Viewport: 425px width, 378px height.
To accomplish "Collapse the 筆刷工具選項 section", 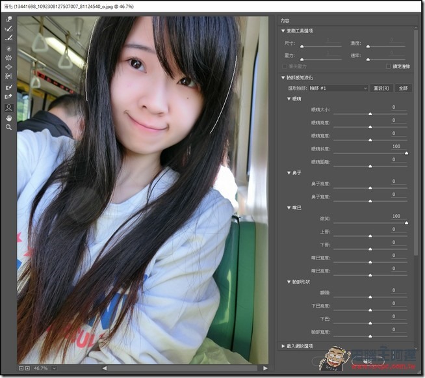I will coord(283,31).
